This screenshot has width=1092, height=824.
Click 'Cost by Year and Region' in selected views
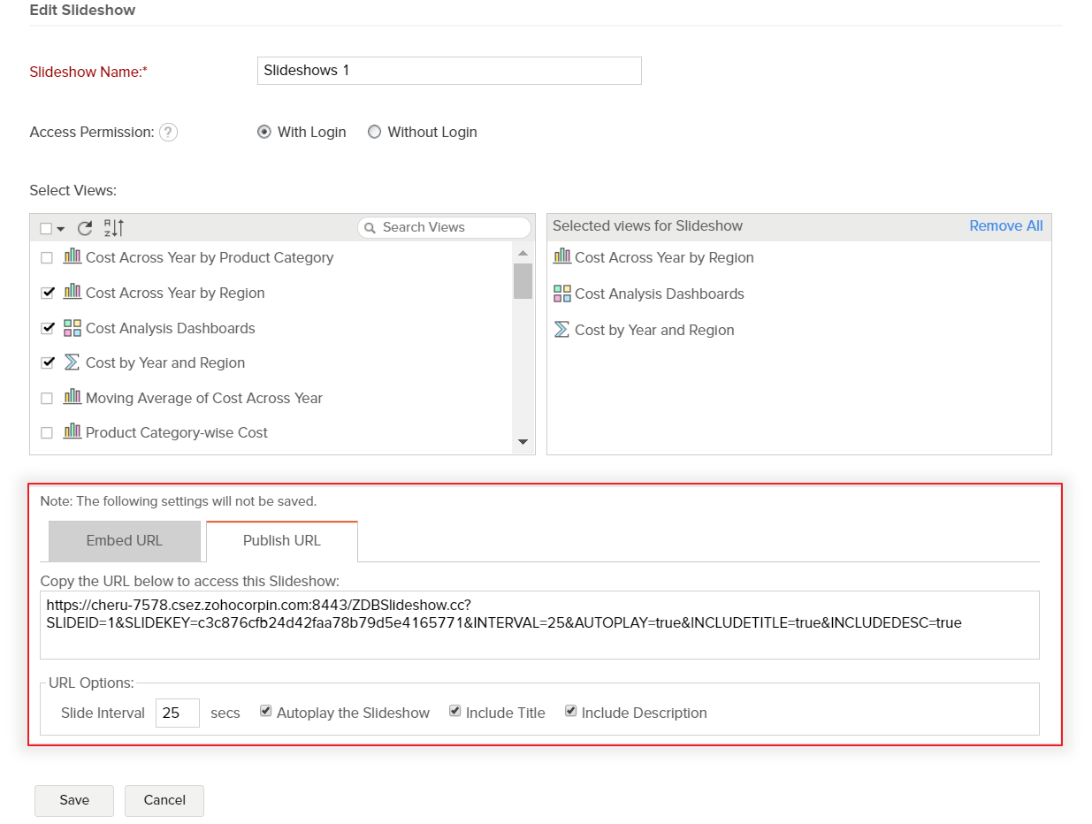tap(654, 330)
